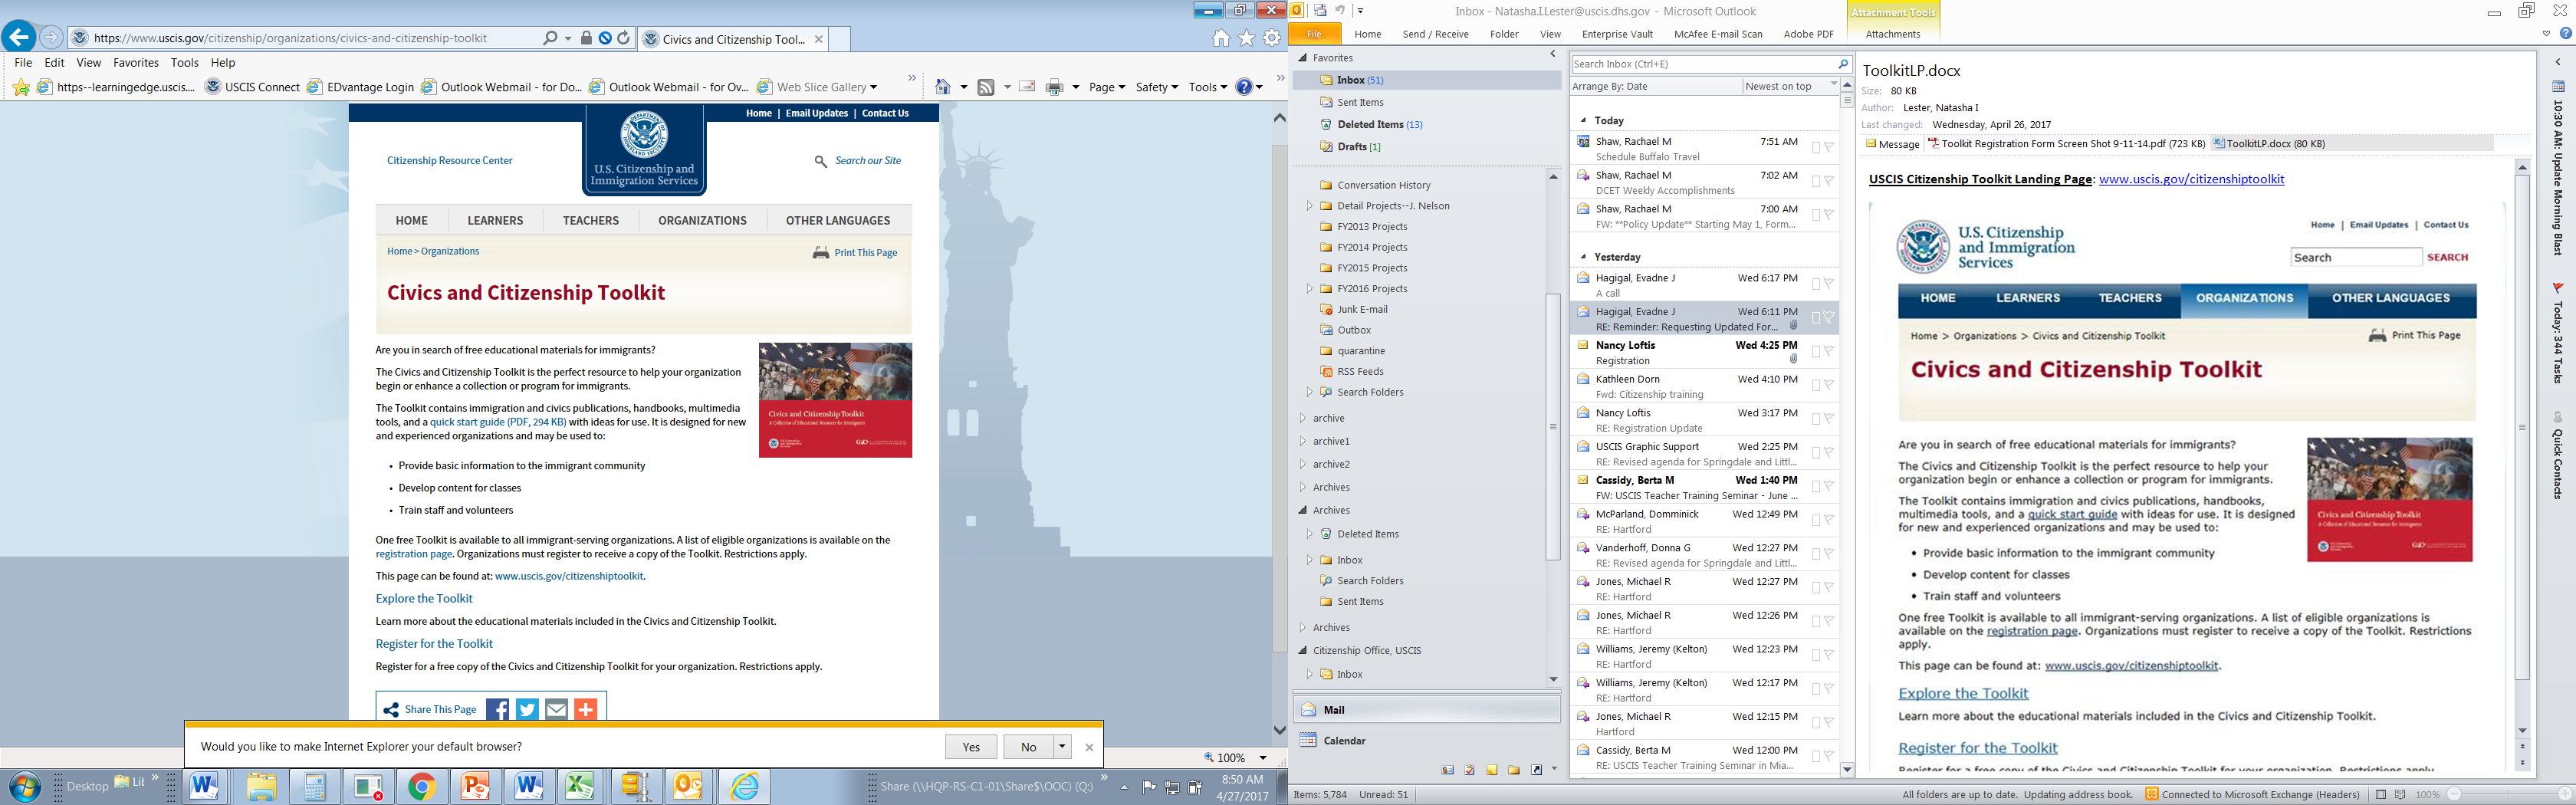The width and height of the screenshot is (2576, 805).
Task: Open the registration page link on webpage
Action: coord(414,554)
